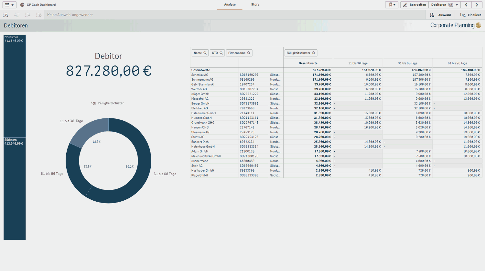Go to the next sheet
The height and width of the screenshot is (271, 485).
477,5
